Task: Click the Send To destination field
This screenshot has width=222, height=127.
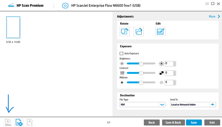Action: tap(189, 104)
